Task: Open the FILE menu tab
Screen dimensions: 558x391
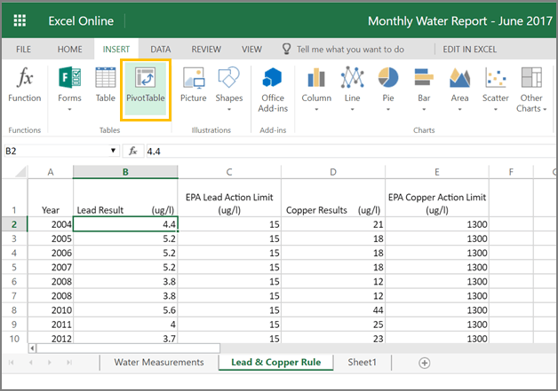Action: (x=24, y=50)
